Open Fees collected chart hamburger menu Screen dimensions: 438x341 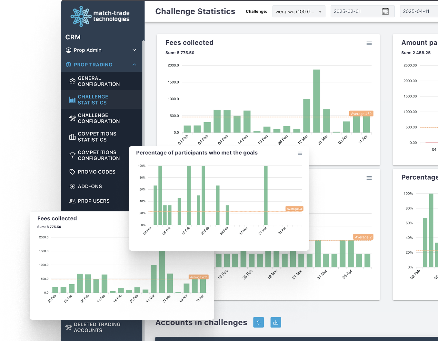369,43
